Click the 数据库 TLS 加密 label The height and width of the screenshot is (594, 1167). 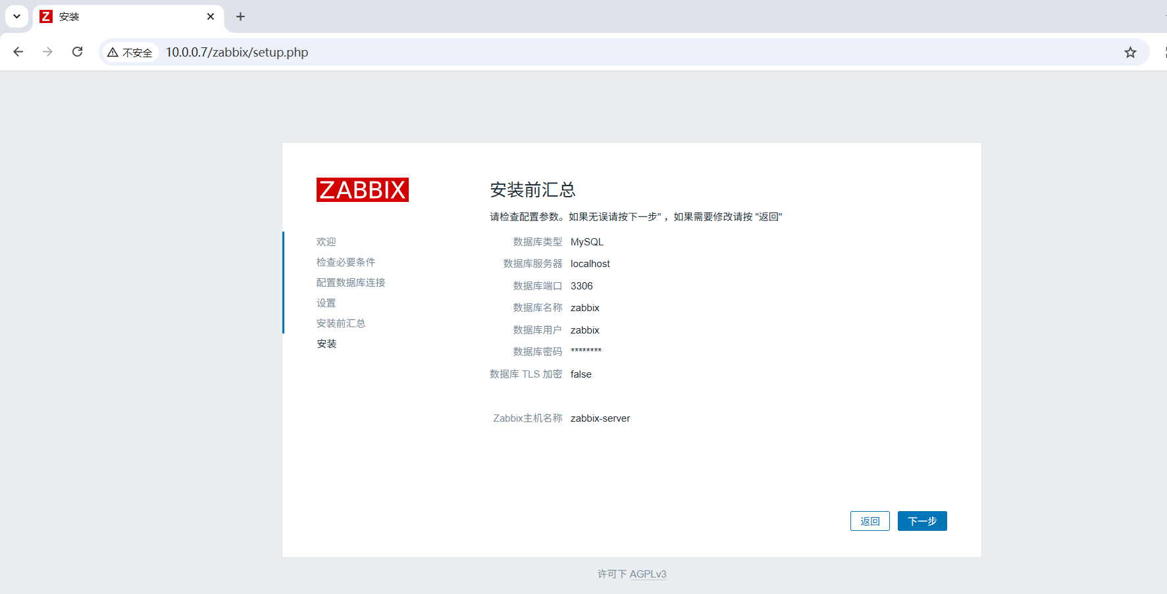point(526,374)
